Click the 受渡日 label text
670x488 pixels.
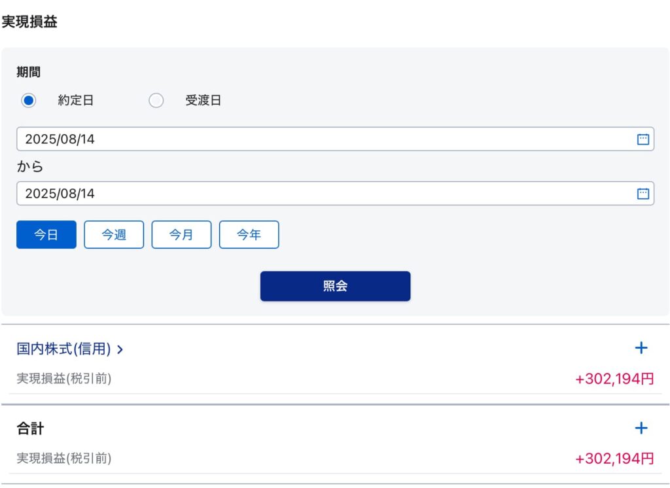pyautogui.click(x=203, y=101)
